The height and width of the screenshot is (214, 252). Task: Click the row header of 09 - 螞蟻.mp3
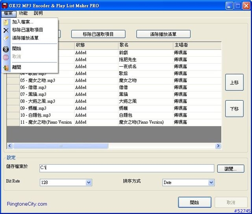pyautogui.click(x=13, y=108)
